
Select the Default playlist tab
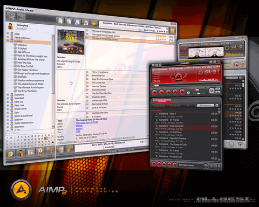click(x=162, y=101)
